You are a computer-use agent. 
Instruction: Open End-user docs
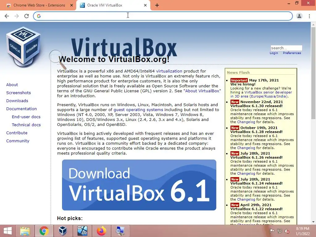coord(26,117)
